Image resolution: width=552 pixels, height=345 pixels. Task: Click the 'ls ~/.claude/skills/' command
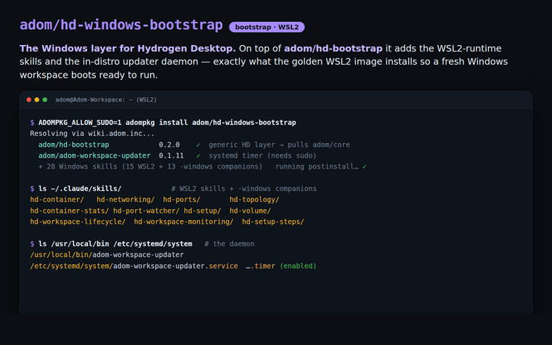(80, 189)
